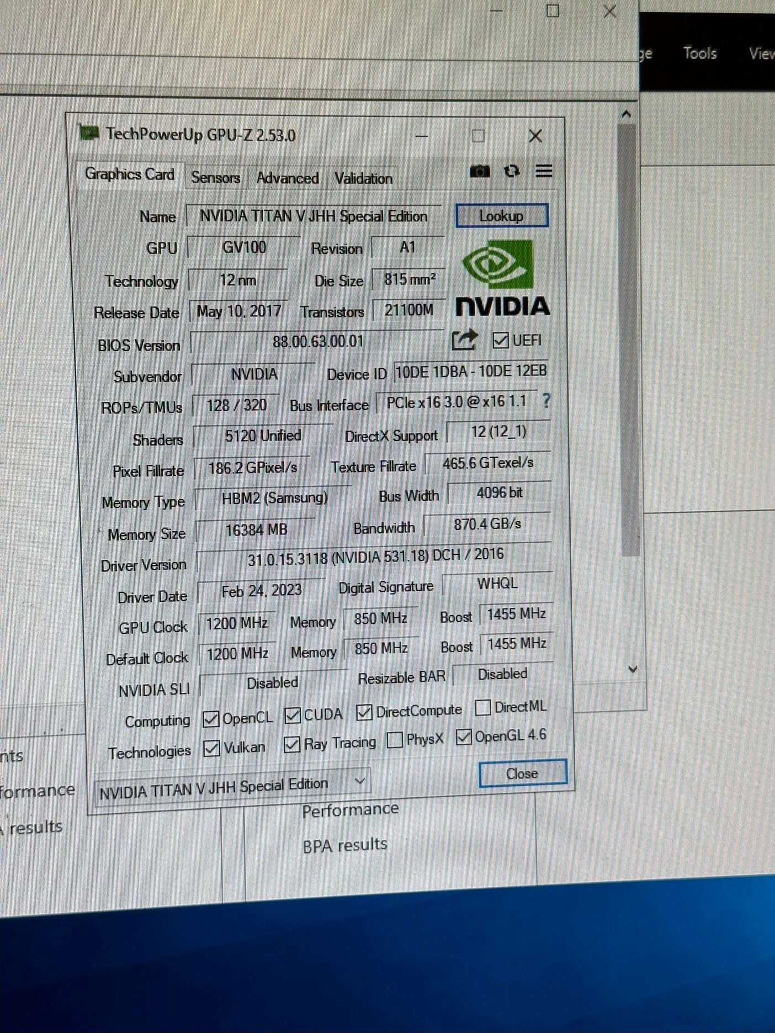Viewport: 775px width, 1033px height.
Task: Toggle the CUDA checkbox
Action: point(292,716)
